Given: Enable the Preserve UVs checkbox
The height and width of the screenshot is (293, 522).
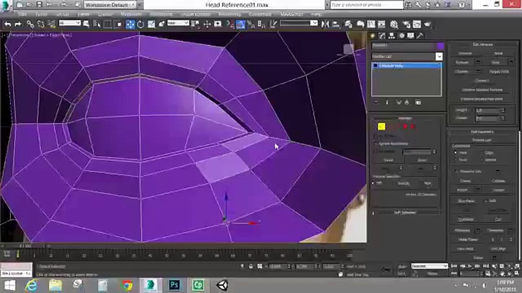Looking at the screenshot, I should pos(456,171).
